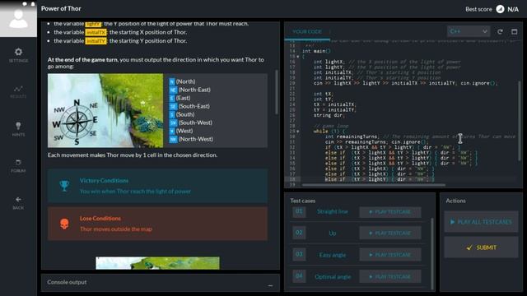Play test case 01 Straight line
Screen dimensions: 527x296
click(389, 212)
